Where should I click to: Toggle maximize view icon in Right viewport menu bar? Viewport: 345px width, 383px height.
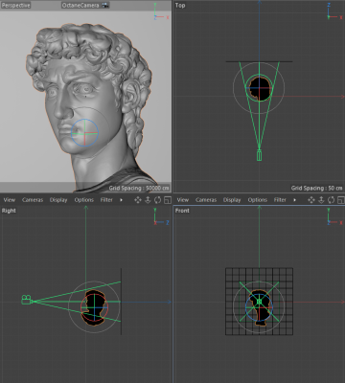[168, 200]
